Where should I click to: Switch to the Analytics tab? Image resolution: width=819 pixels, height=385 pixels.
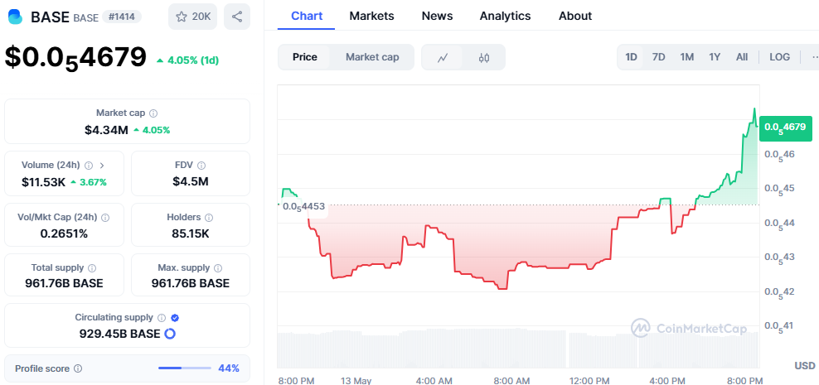click(505, 16)
